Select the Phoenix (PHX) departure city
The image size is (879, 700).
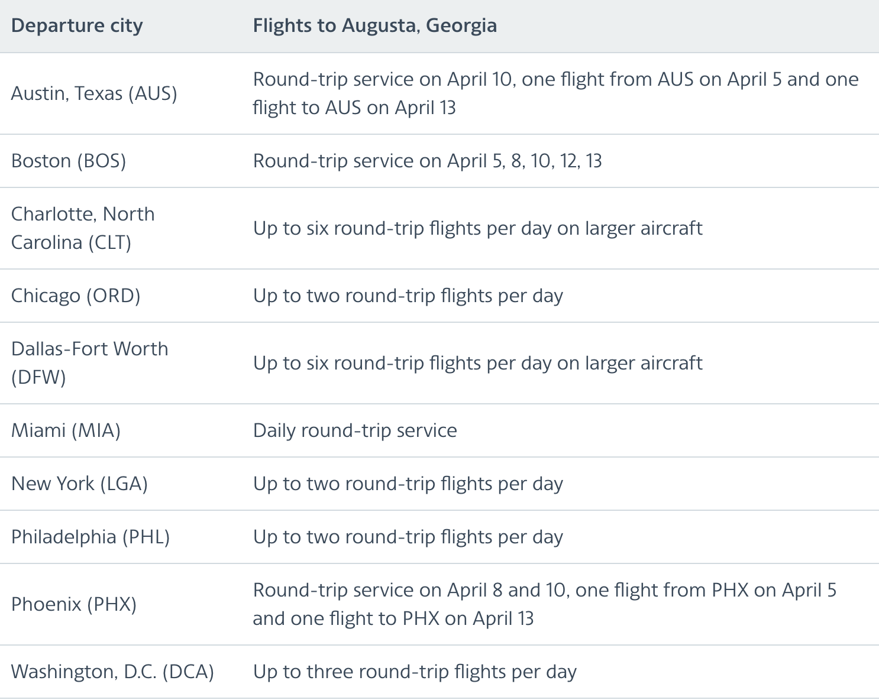[x=74, y=604]
